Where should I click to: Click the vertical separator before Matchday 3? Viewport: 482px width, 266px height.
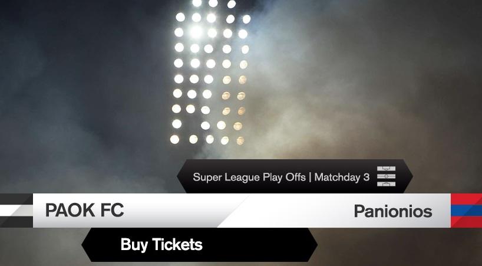click(x=310, y=177)
